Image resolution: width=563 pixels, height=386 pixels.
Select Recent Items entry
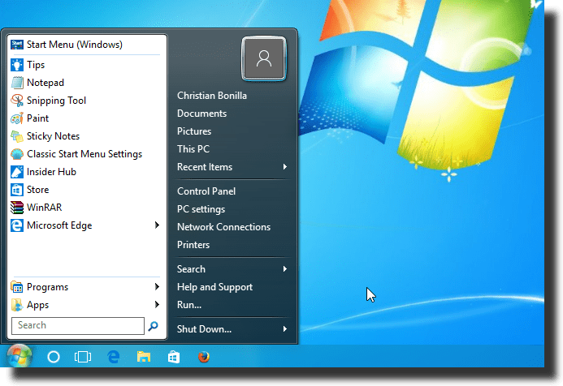pyautogui.click(x=205, y=167)
